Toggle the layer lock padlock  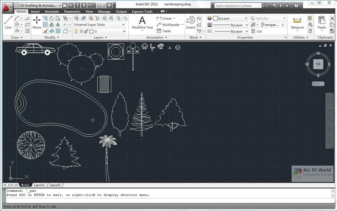(x=86, y=31)
